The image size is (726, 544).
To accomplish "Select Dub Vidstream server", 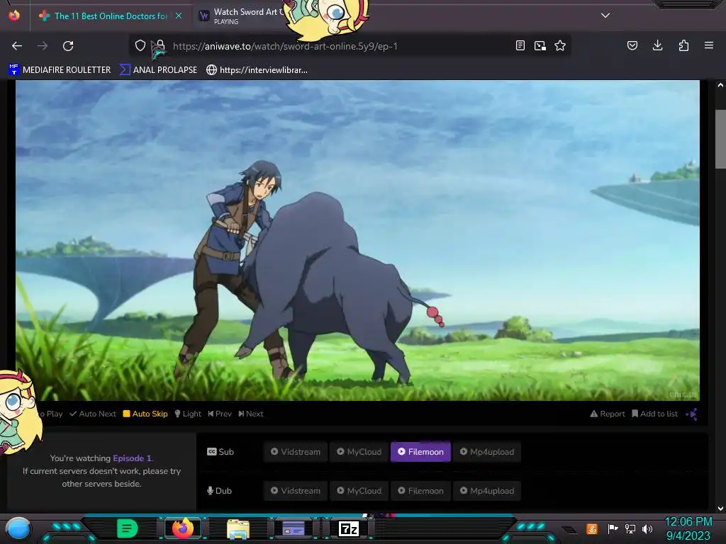I will click(296, 491).
